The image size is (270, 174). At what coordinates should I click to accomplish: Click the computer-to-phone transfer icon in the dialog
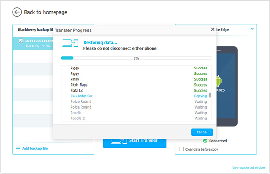click(70, 43)
